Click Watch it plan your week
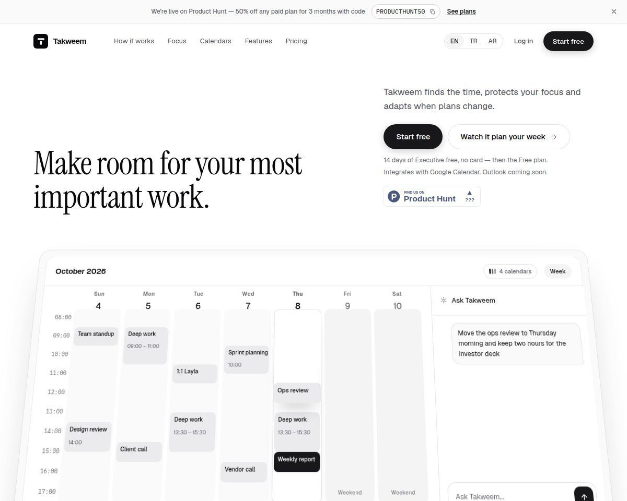The image size is (627, 501). tap(509, 137)
